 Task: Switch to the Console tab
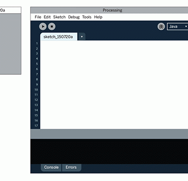point(51,167)
